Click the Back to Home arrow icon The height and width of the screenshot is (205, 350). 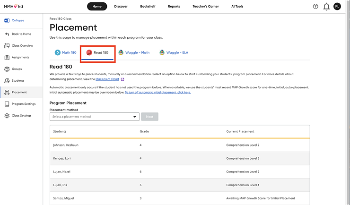pyautogui.click(x=7, y=34)
